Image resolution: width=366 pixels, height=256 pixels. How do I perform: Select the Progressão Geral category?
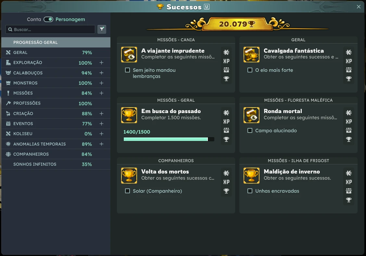36,42
